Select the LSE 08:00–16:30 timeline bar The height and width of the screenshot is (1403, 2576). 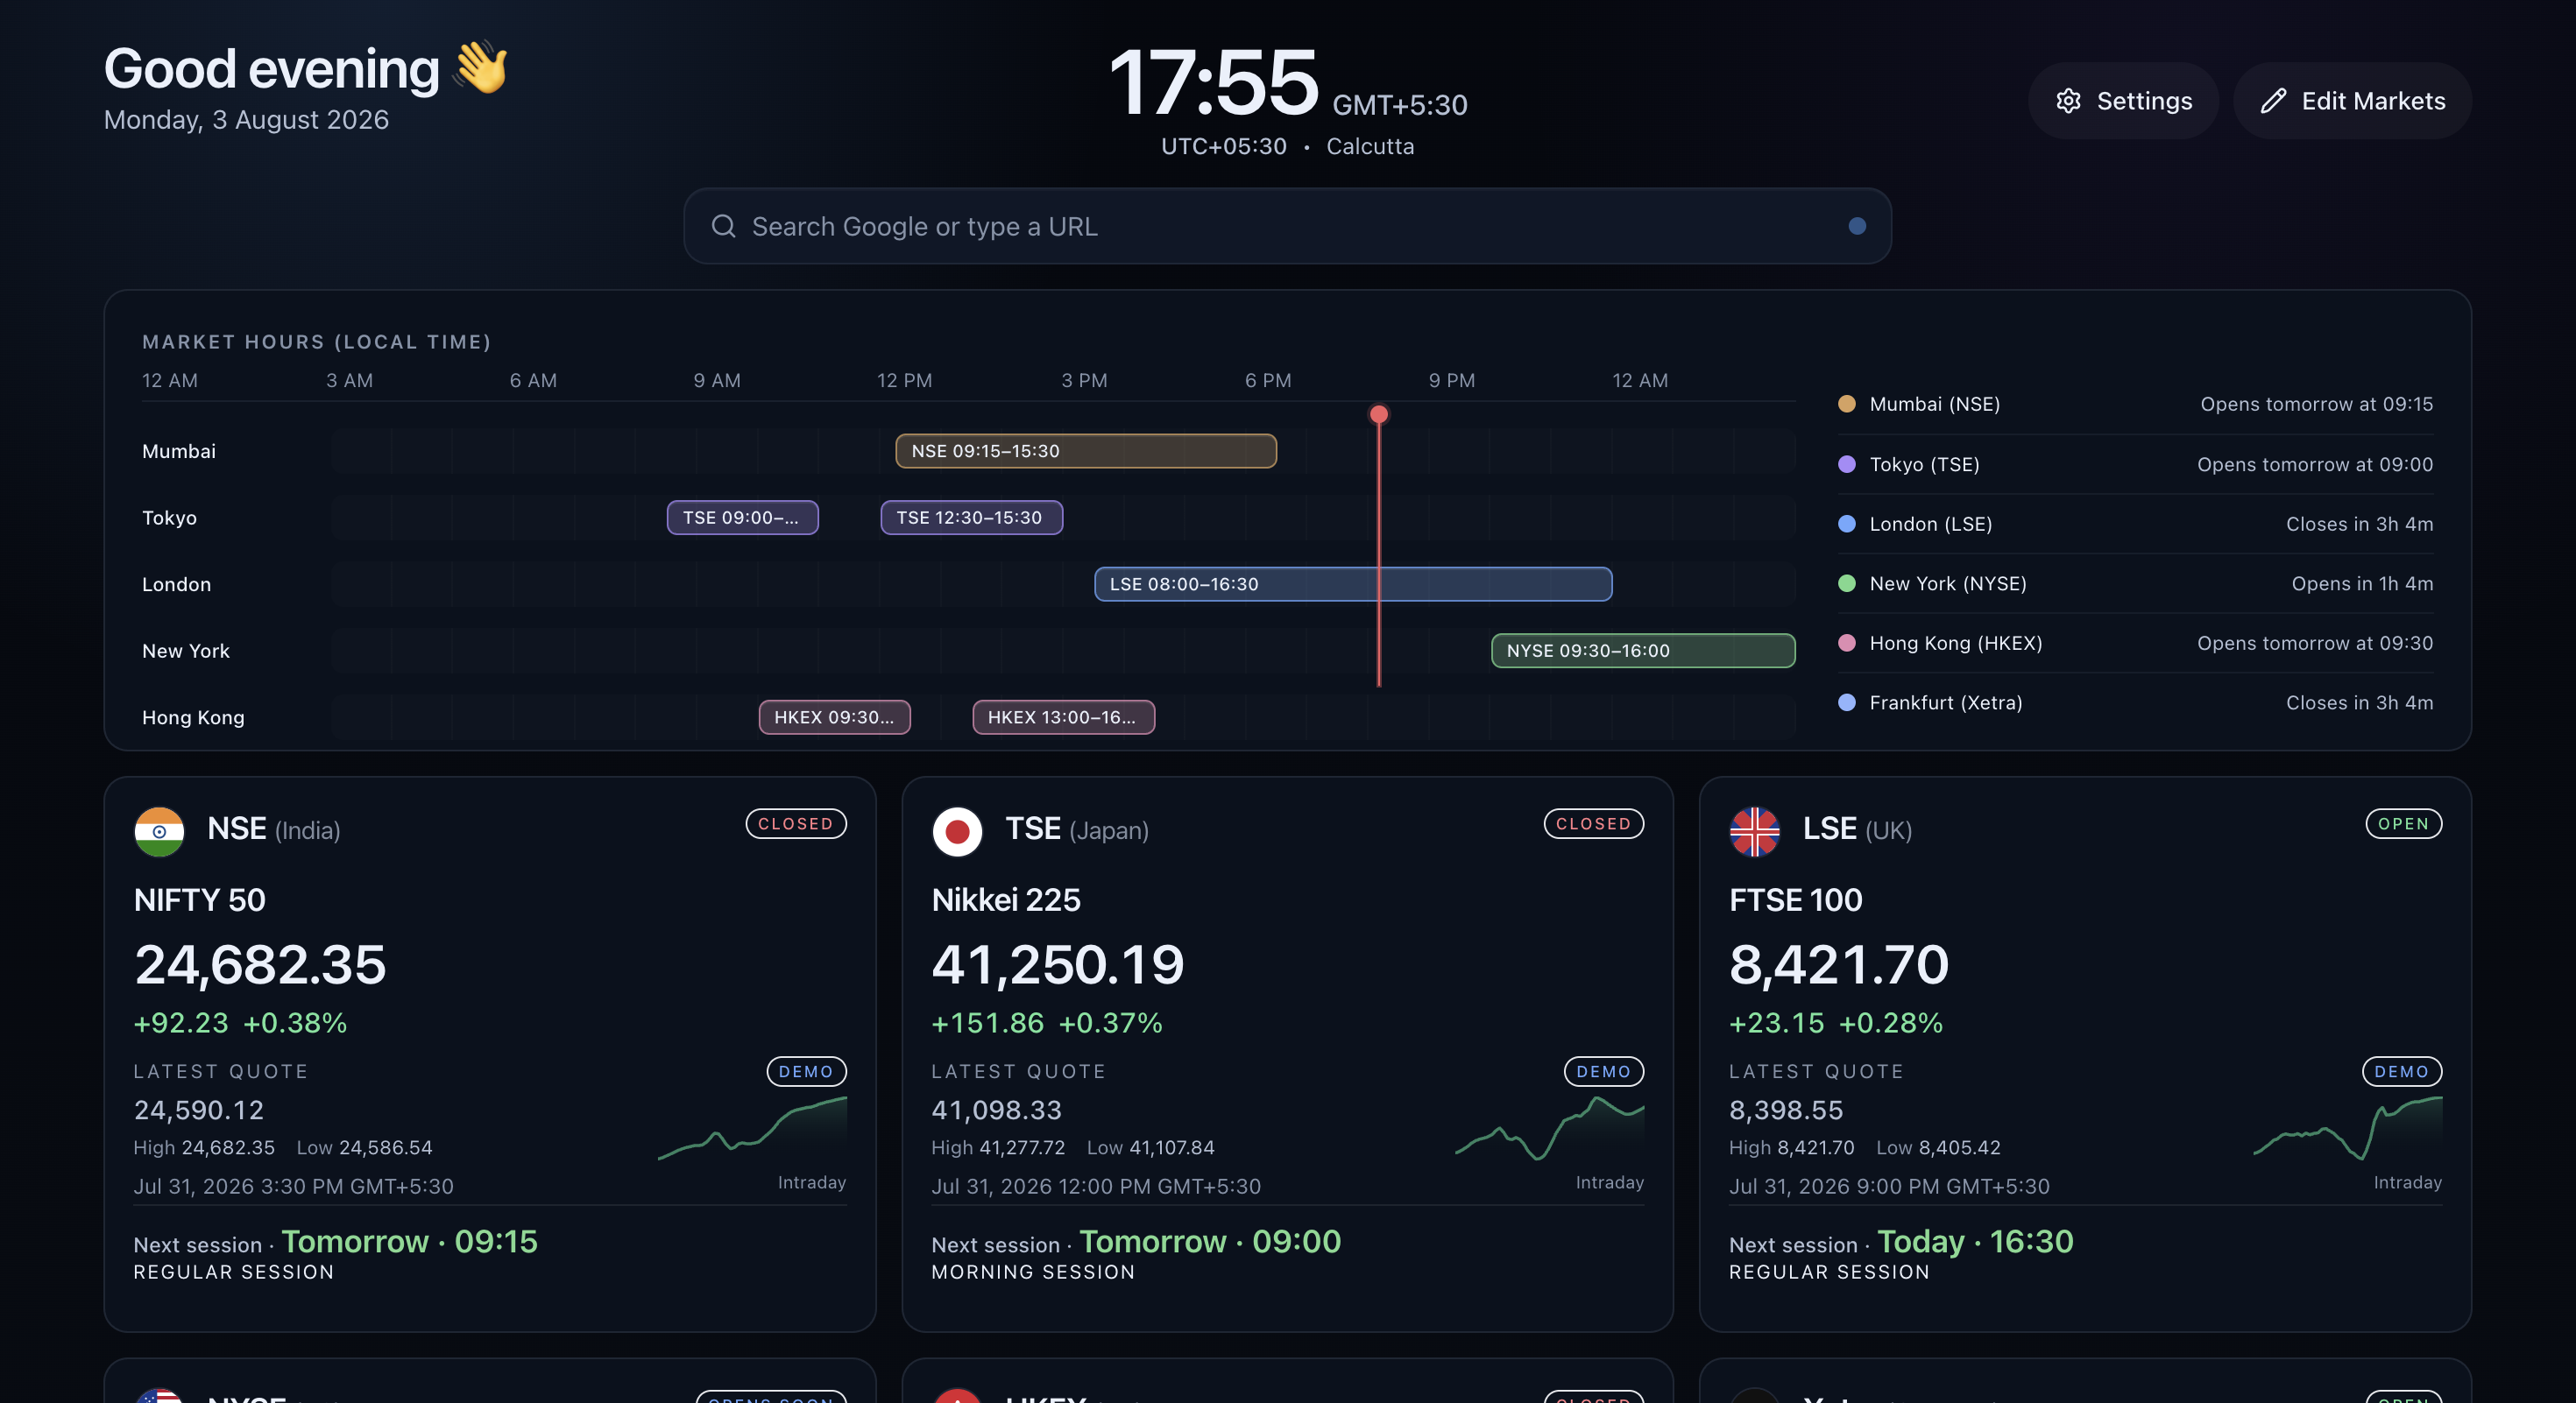point(1353,585)
